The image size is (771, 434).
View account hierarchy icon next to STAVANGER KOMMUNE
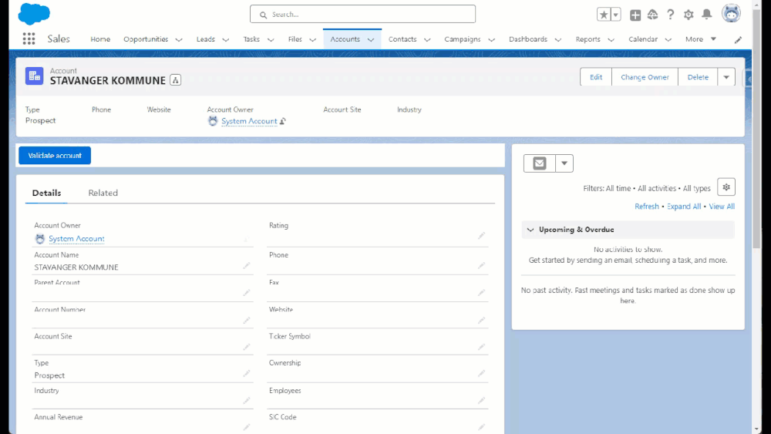(x=176, y=80)
